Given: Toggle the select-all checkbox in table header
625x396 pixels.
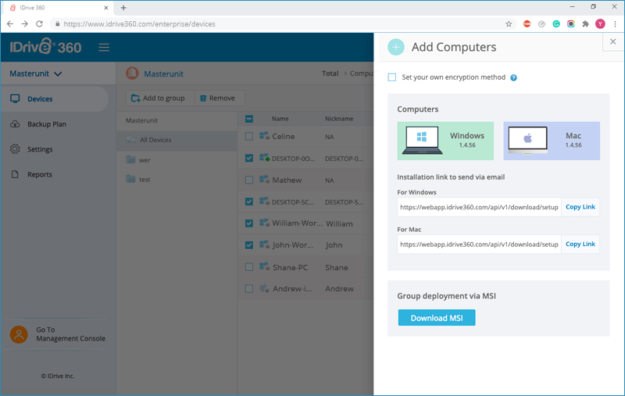Looking at the screenshot, I should (x=249, y=119).
